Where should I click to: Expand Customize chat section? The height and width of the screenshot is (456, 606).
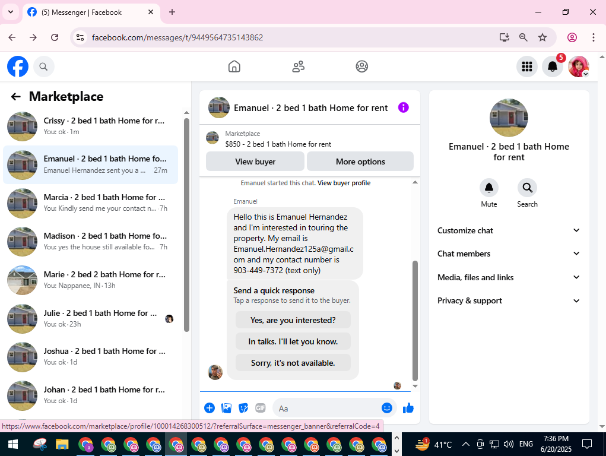[x=509, y=230]
